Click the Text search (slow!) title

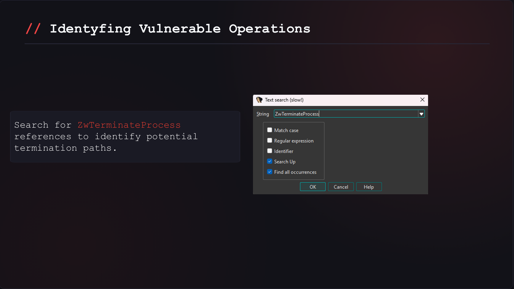284,100
